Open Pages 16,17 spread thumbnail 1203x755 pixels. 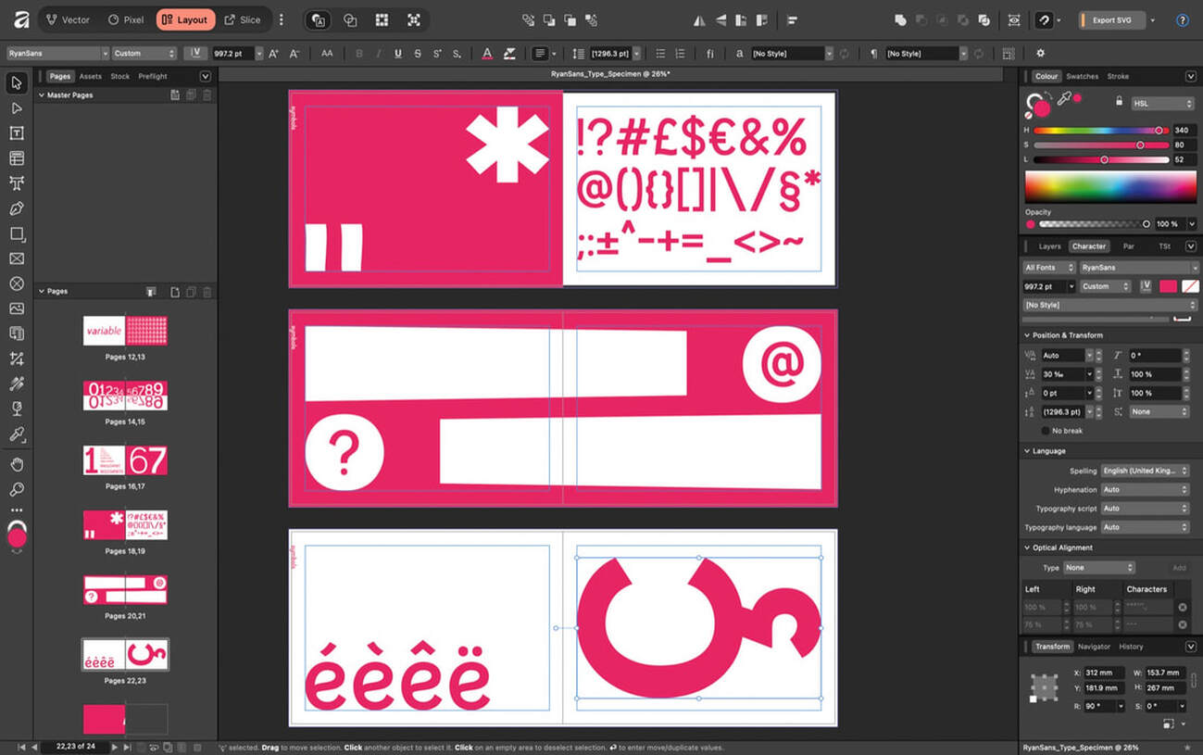point(125,460)
